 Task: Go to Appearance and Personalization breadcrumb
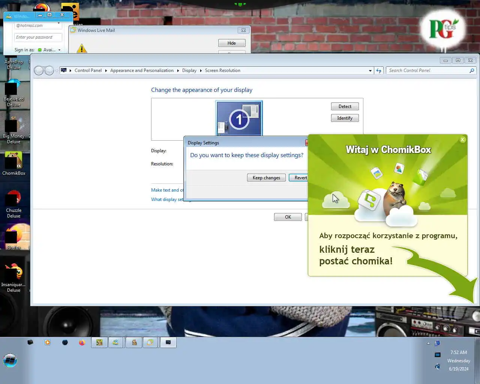[142, 70]
